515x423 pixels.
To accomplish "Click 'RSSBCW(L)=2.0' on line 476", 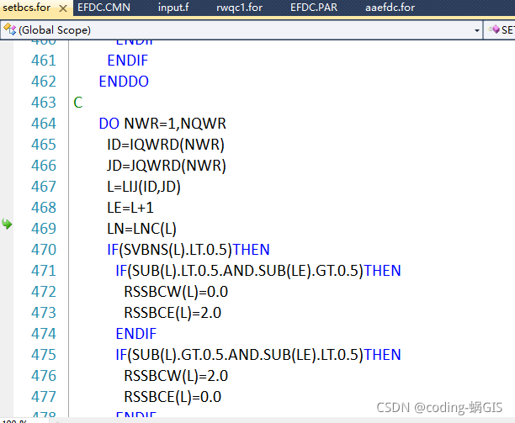I will (176, 376).
